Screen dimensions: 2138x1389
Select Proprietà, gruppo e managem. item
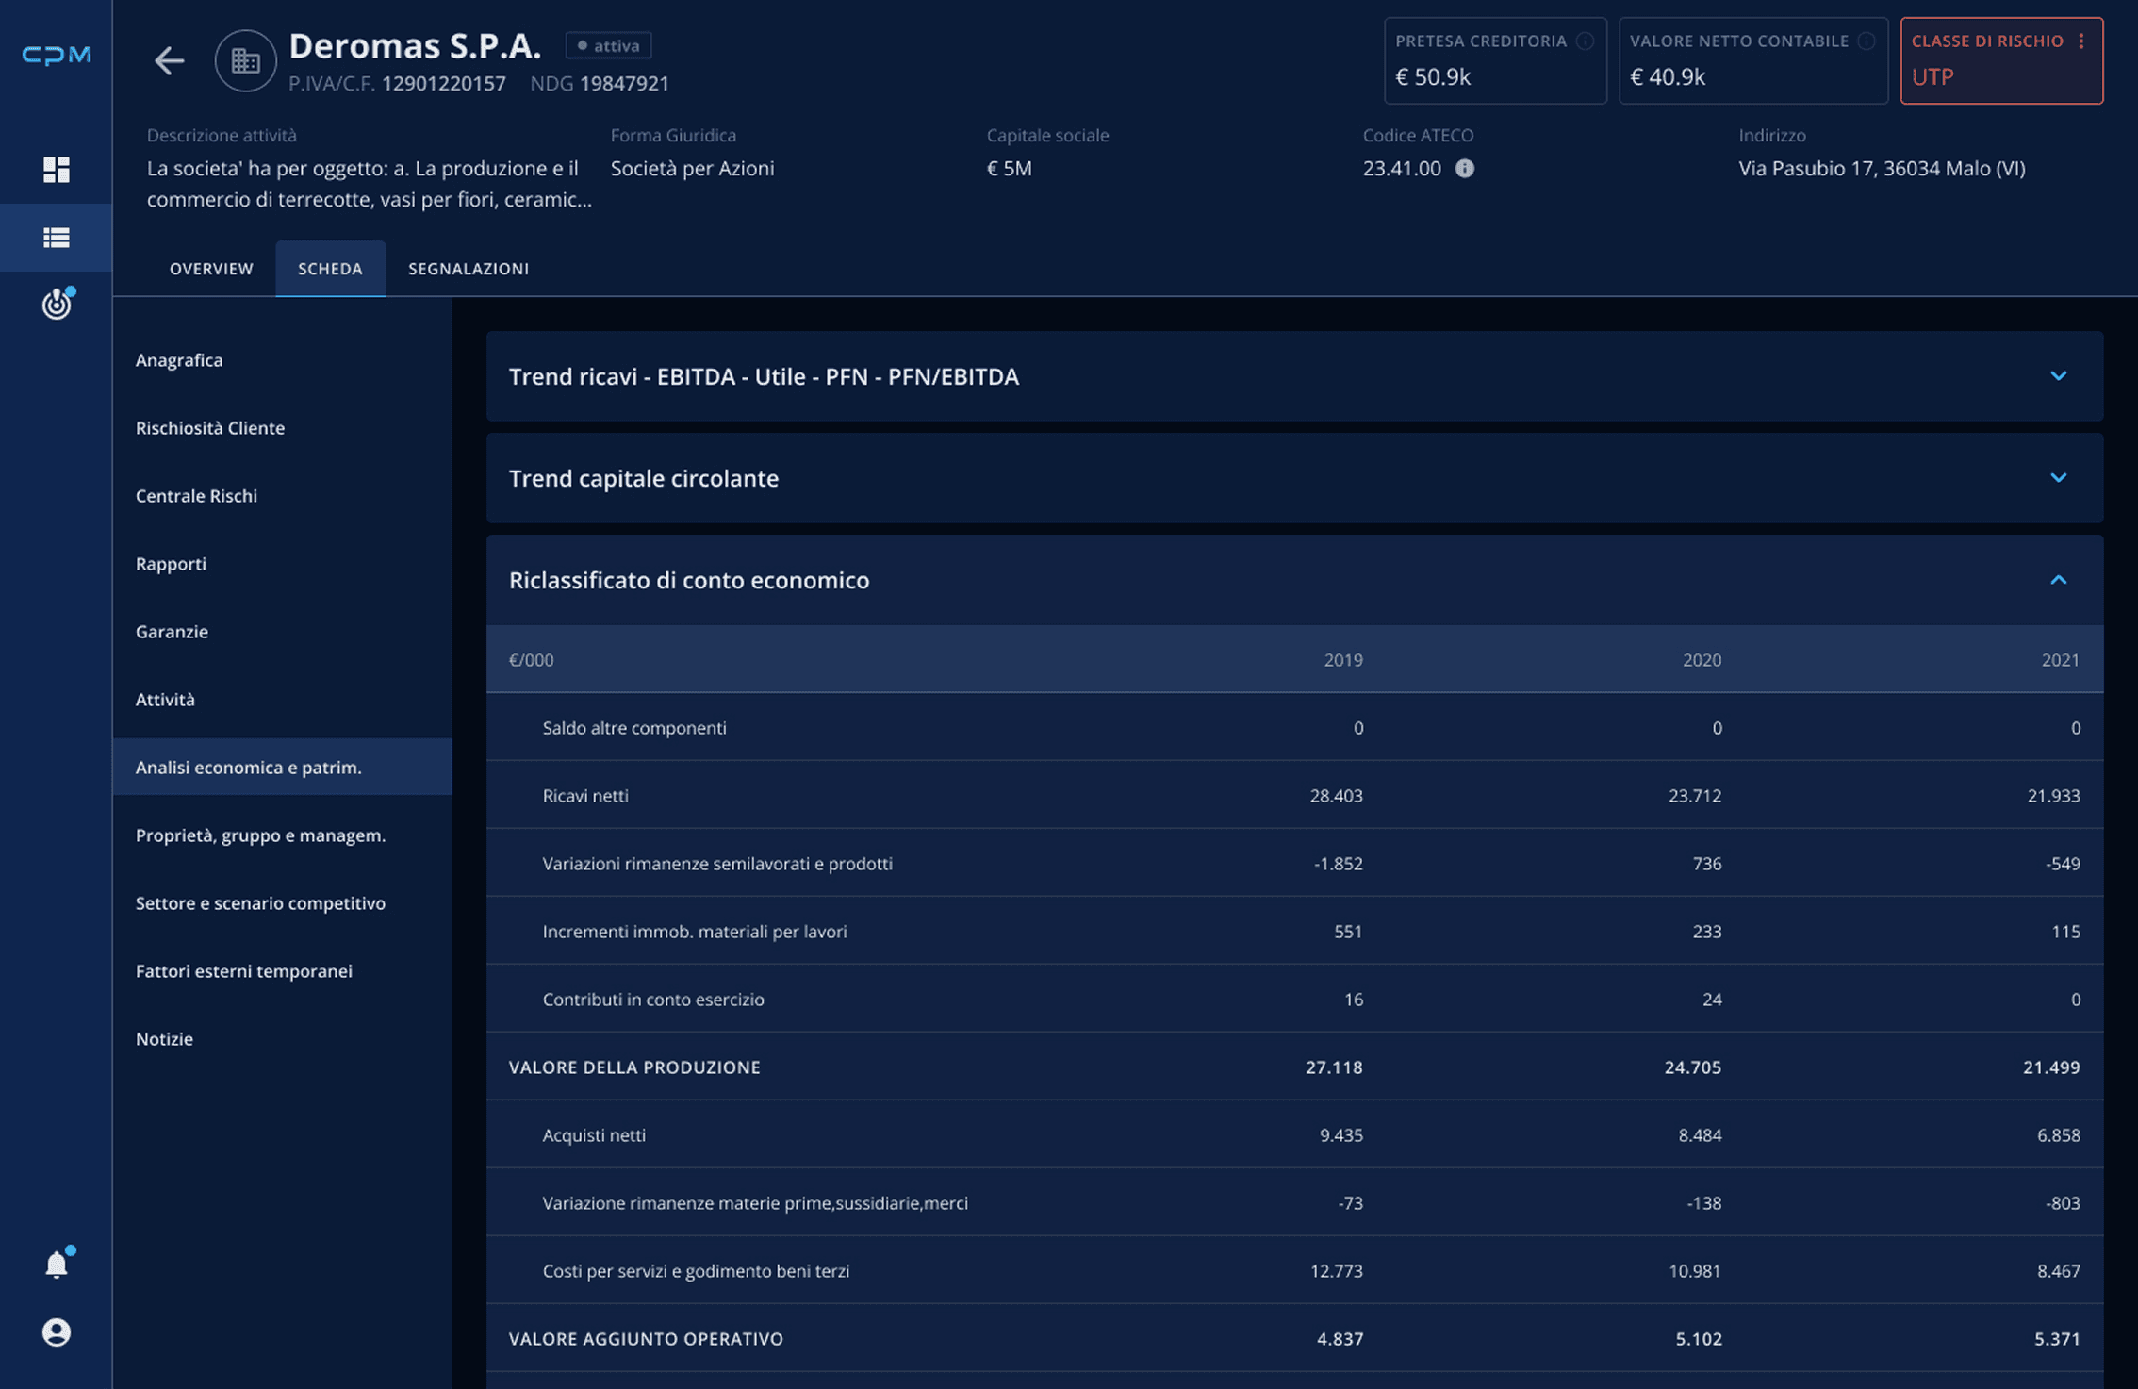point(260,835)
